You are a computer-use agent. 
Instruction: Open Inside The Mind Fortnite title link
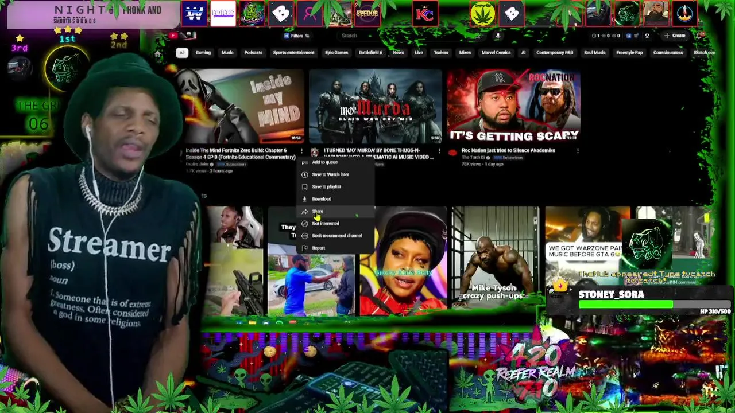pyautogui.click(x=241, y=154)
